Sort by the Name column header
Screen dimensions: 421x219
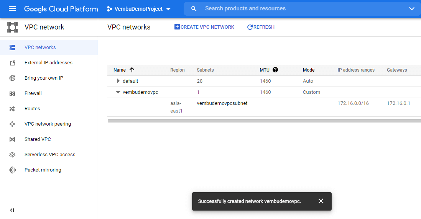[x=120, y=70]
